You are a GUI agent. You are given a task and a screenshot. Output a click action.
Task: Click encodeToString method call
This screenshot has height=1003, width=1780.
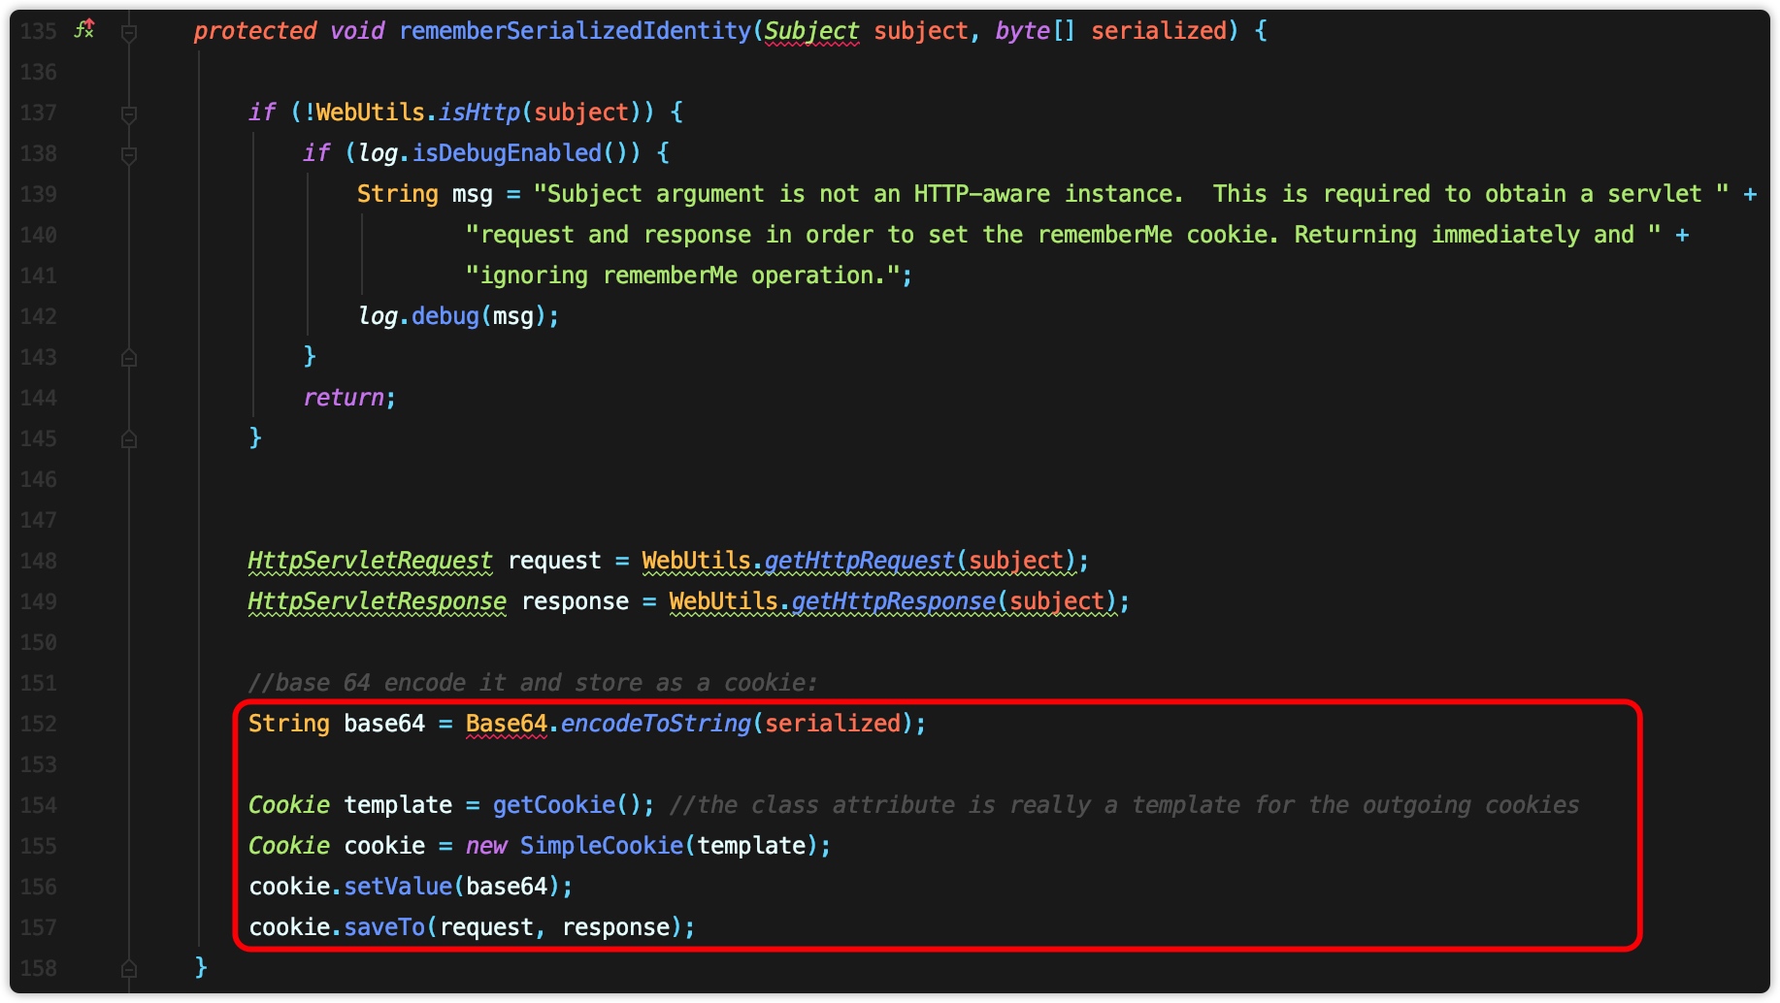click(x=656, y=724)
